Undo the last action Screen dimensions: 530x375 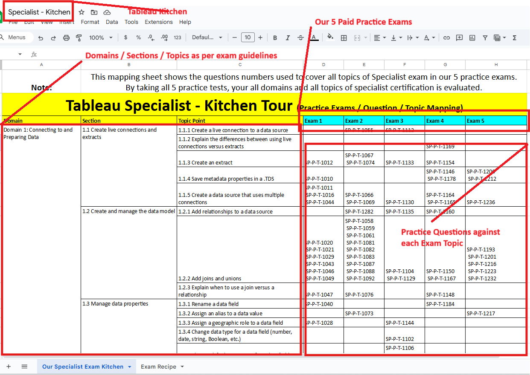click(x=41, y=37)
